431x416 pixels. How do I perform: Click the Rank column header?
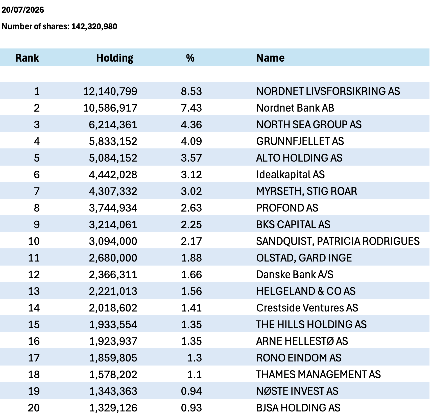coord(27,58)
